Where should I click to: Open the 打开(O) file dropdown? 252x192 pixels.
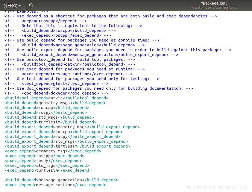13,6
